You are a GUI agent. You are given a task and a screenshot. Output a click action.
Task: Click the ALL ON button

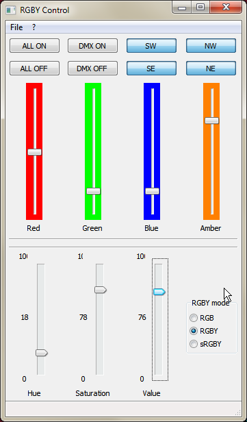(34, 46)
